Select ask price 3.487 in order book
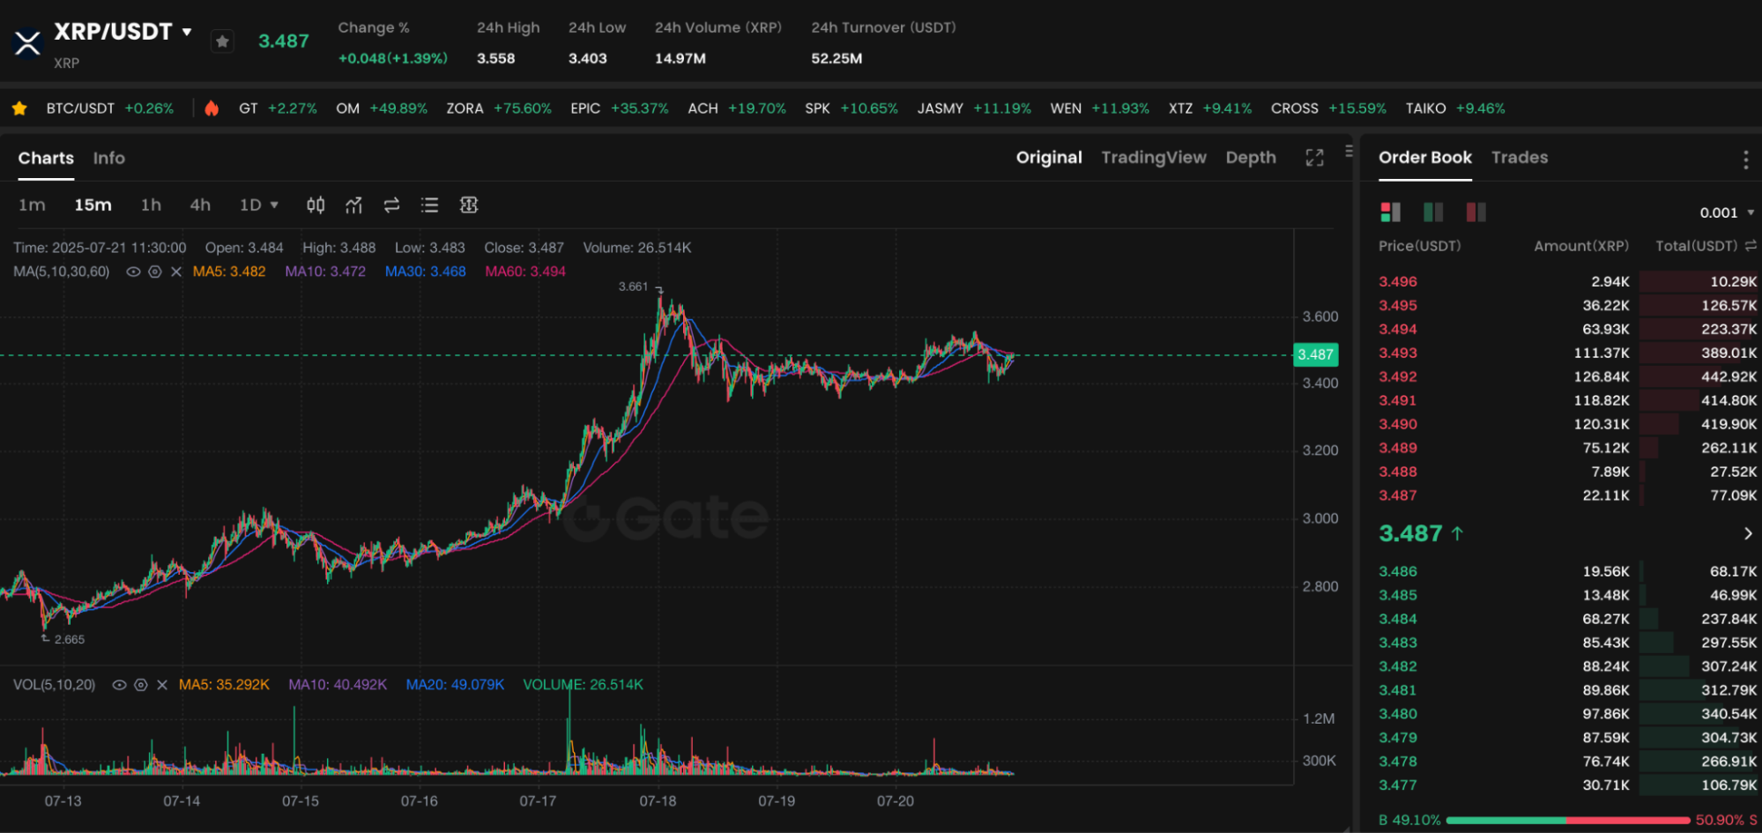Viewport: 1762px width, 833px height. click(1398, 495)
